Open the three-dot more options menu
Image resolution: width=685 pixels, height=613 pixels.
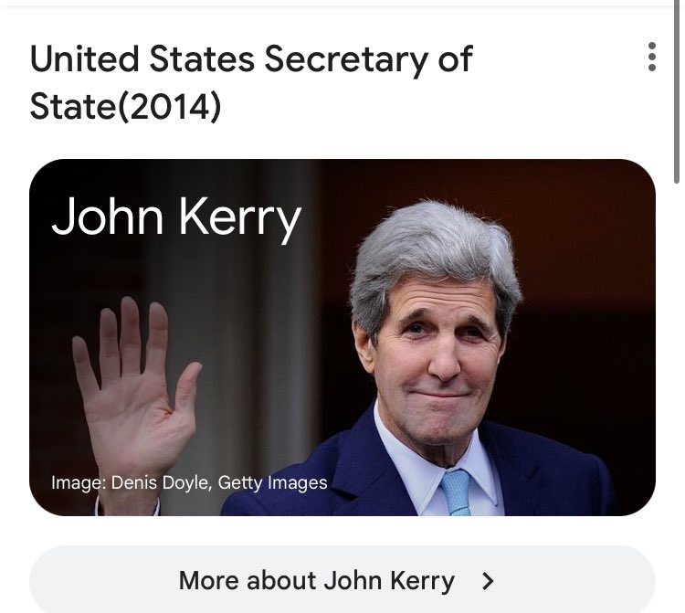(652, 57)
